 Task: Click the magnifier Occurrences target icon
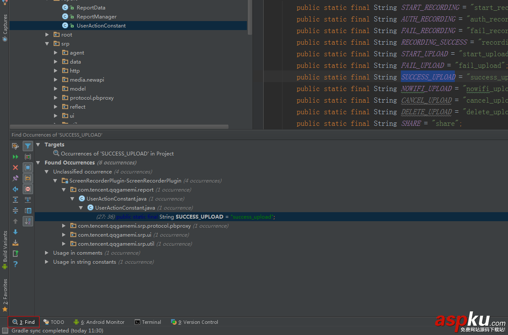point(56,153)
